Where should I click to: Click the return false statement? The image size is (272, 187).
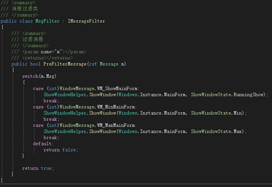tap(60, 150)
